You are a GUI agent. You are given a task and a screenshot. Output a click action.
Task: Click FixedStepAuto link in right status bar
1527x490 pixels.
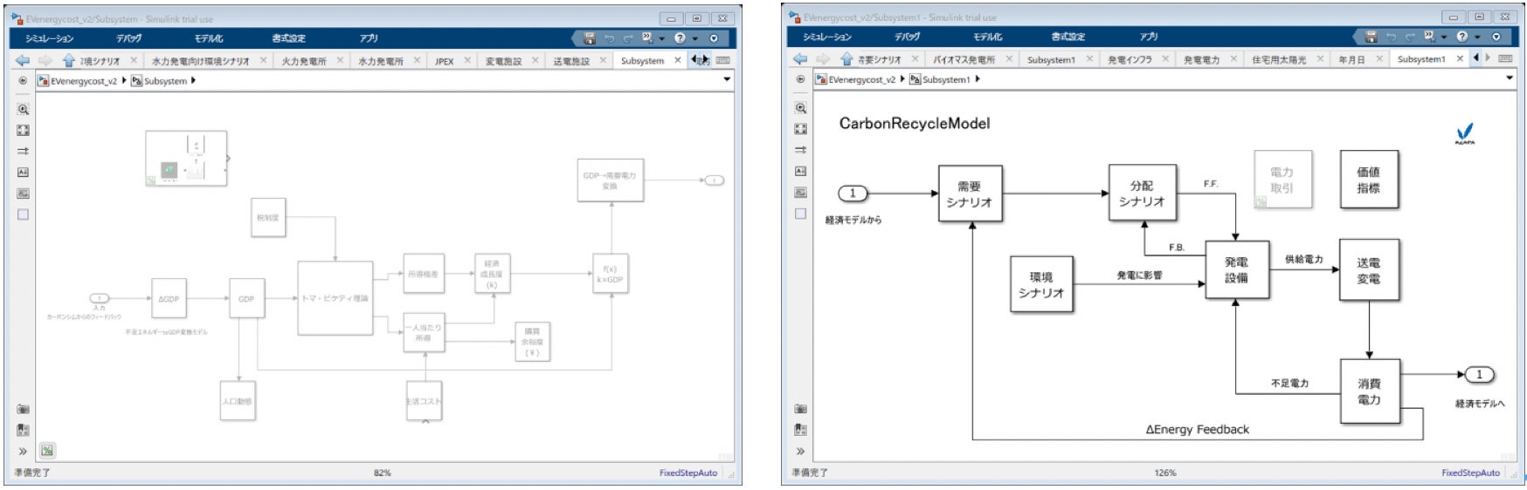tap(1470, 473)
